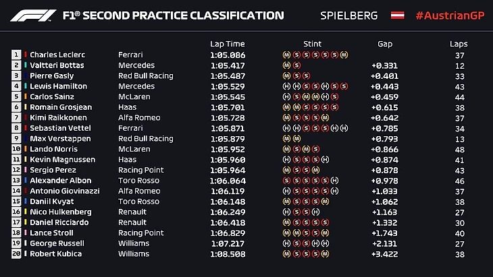Click the SPIELBERG location label
Screen dimensions: 493x277
pyautogui.click(x=349, y=16)
